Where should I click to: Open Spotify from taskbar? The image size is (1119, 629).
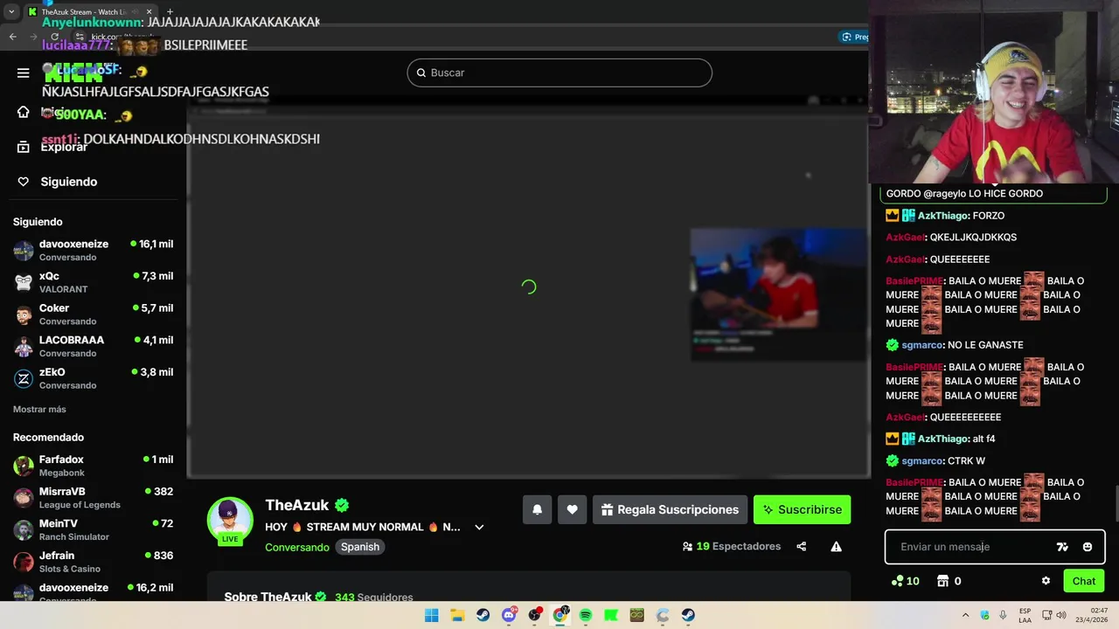point(586,615)
